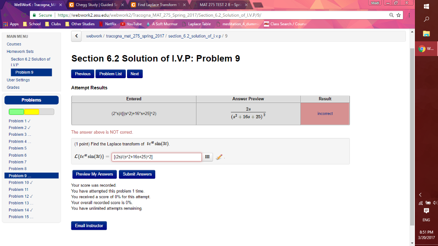
Task: Open the YouTube bookmark
Action: click(131, 24)
